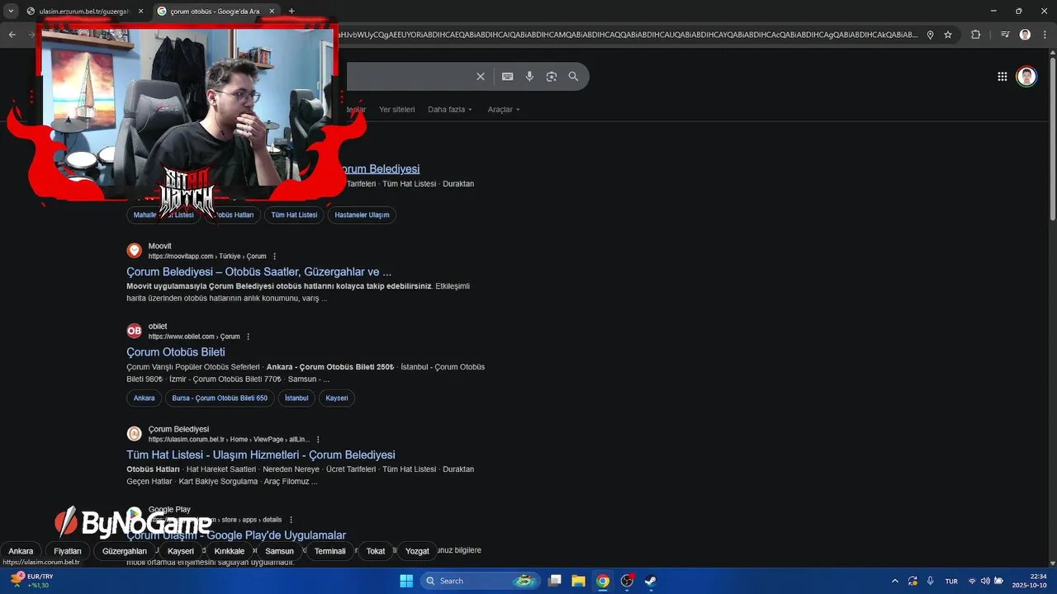Screen dimensions: 1057x594
Task: Open Moovit Çorum Belediyesi Otobüs Saatleri link
Action: [259, 271]
